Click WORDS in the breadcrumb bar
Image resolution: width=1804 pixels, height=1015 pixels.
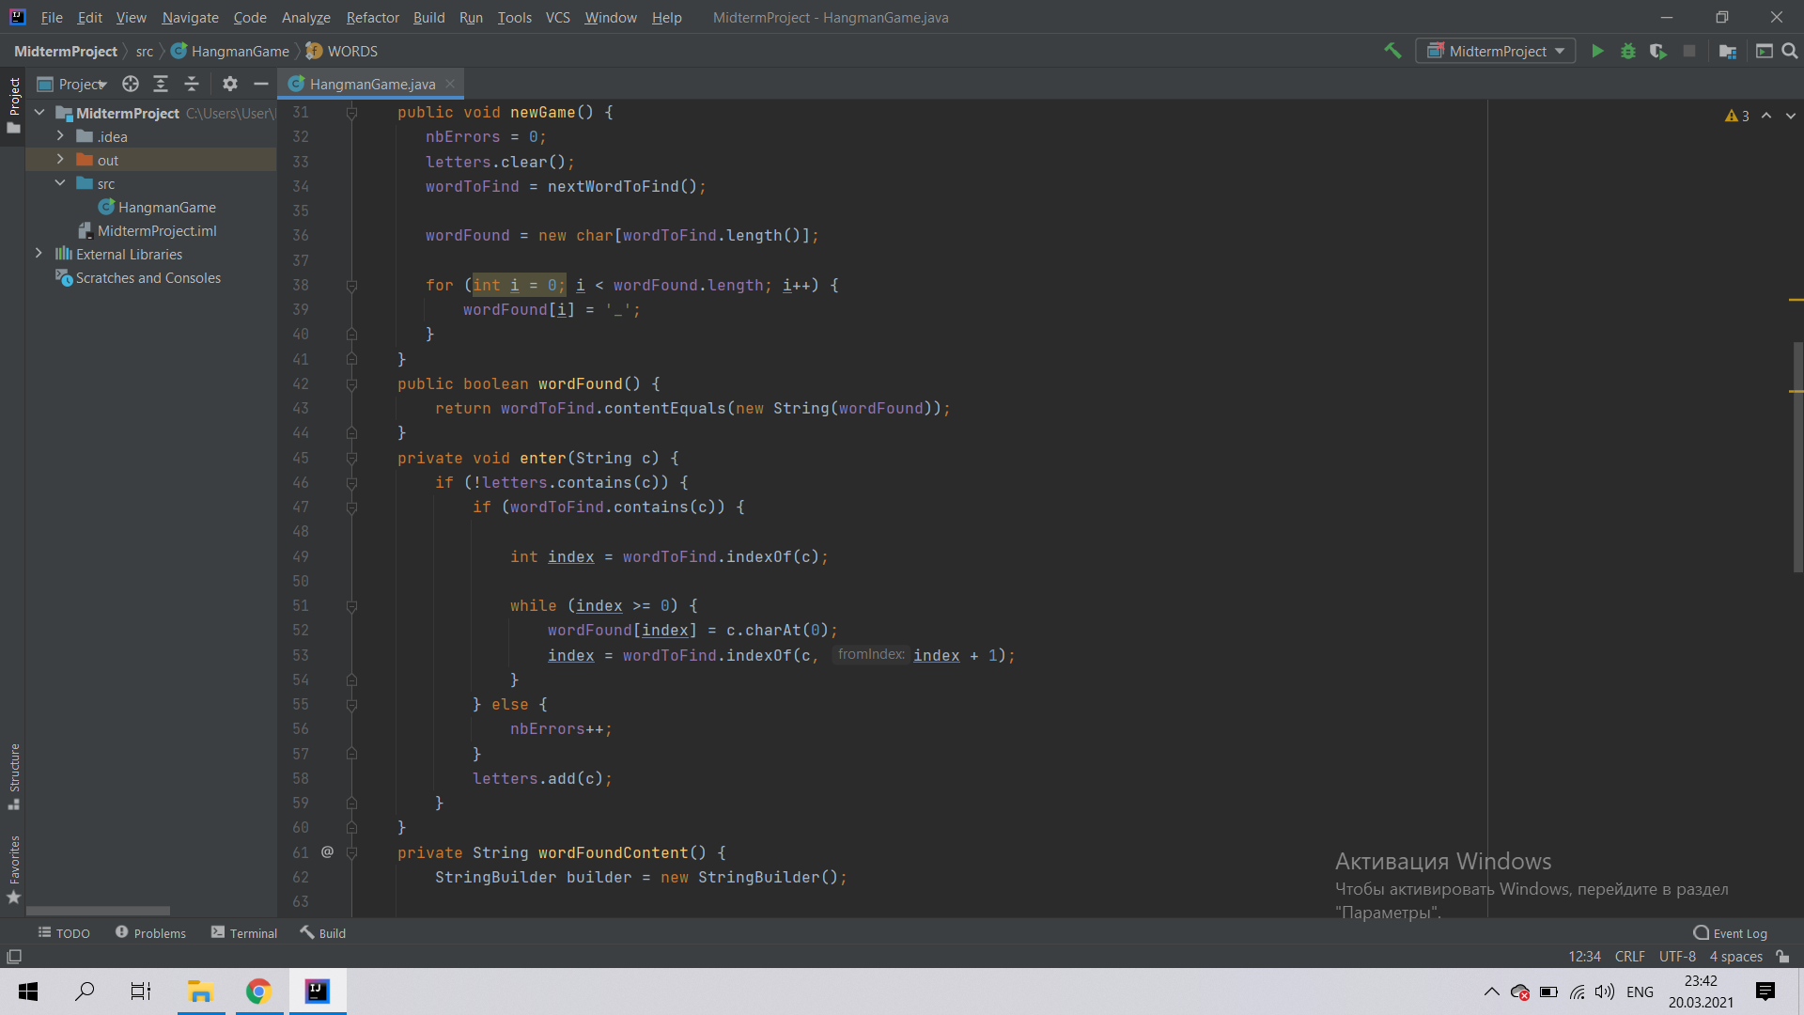[351, 50]
